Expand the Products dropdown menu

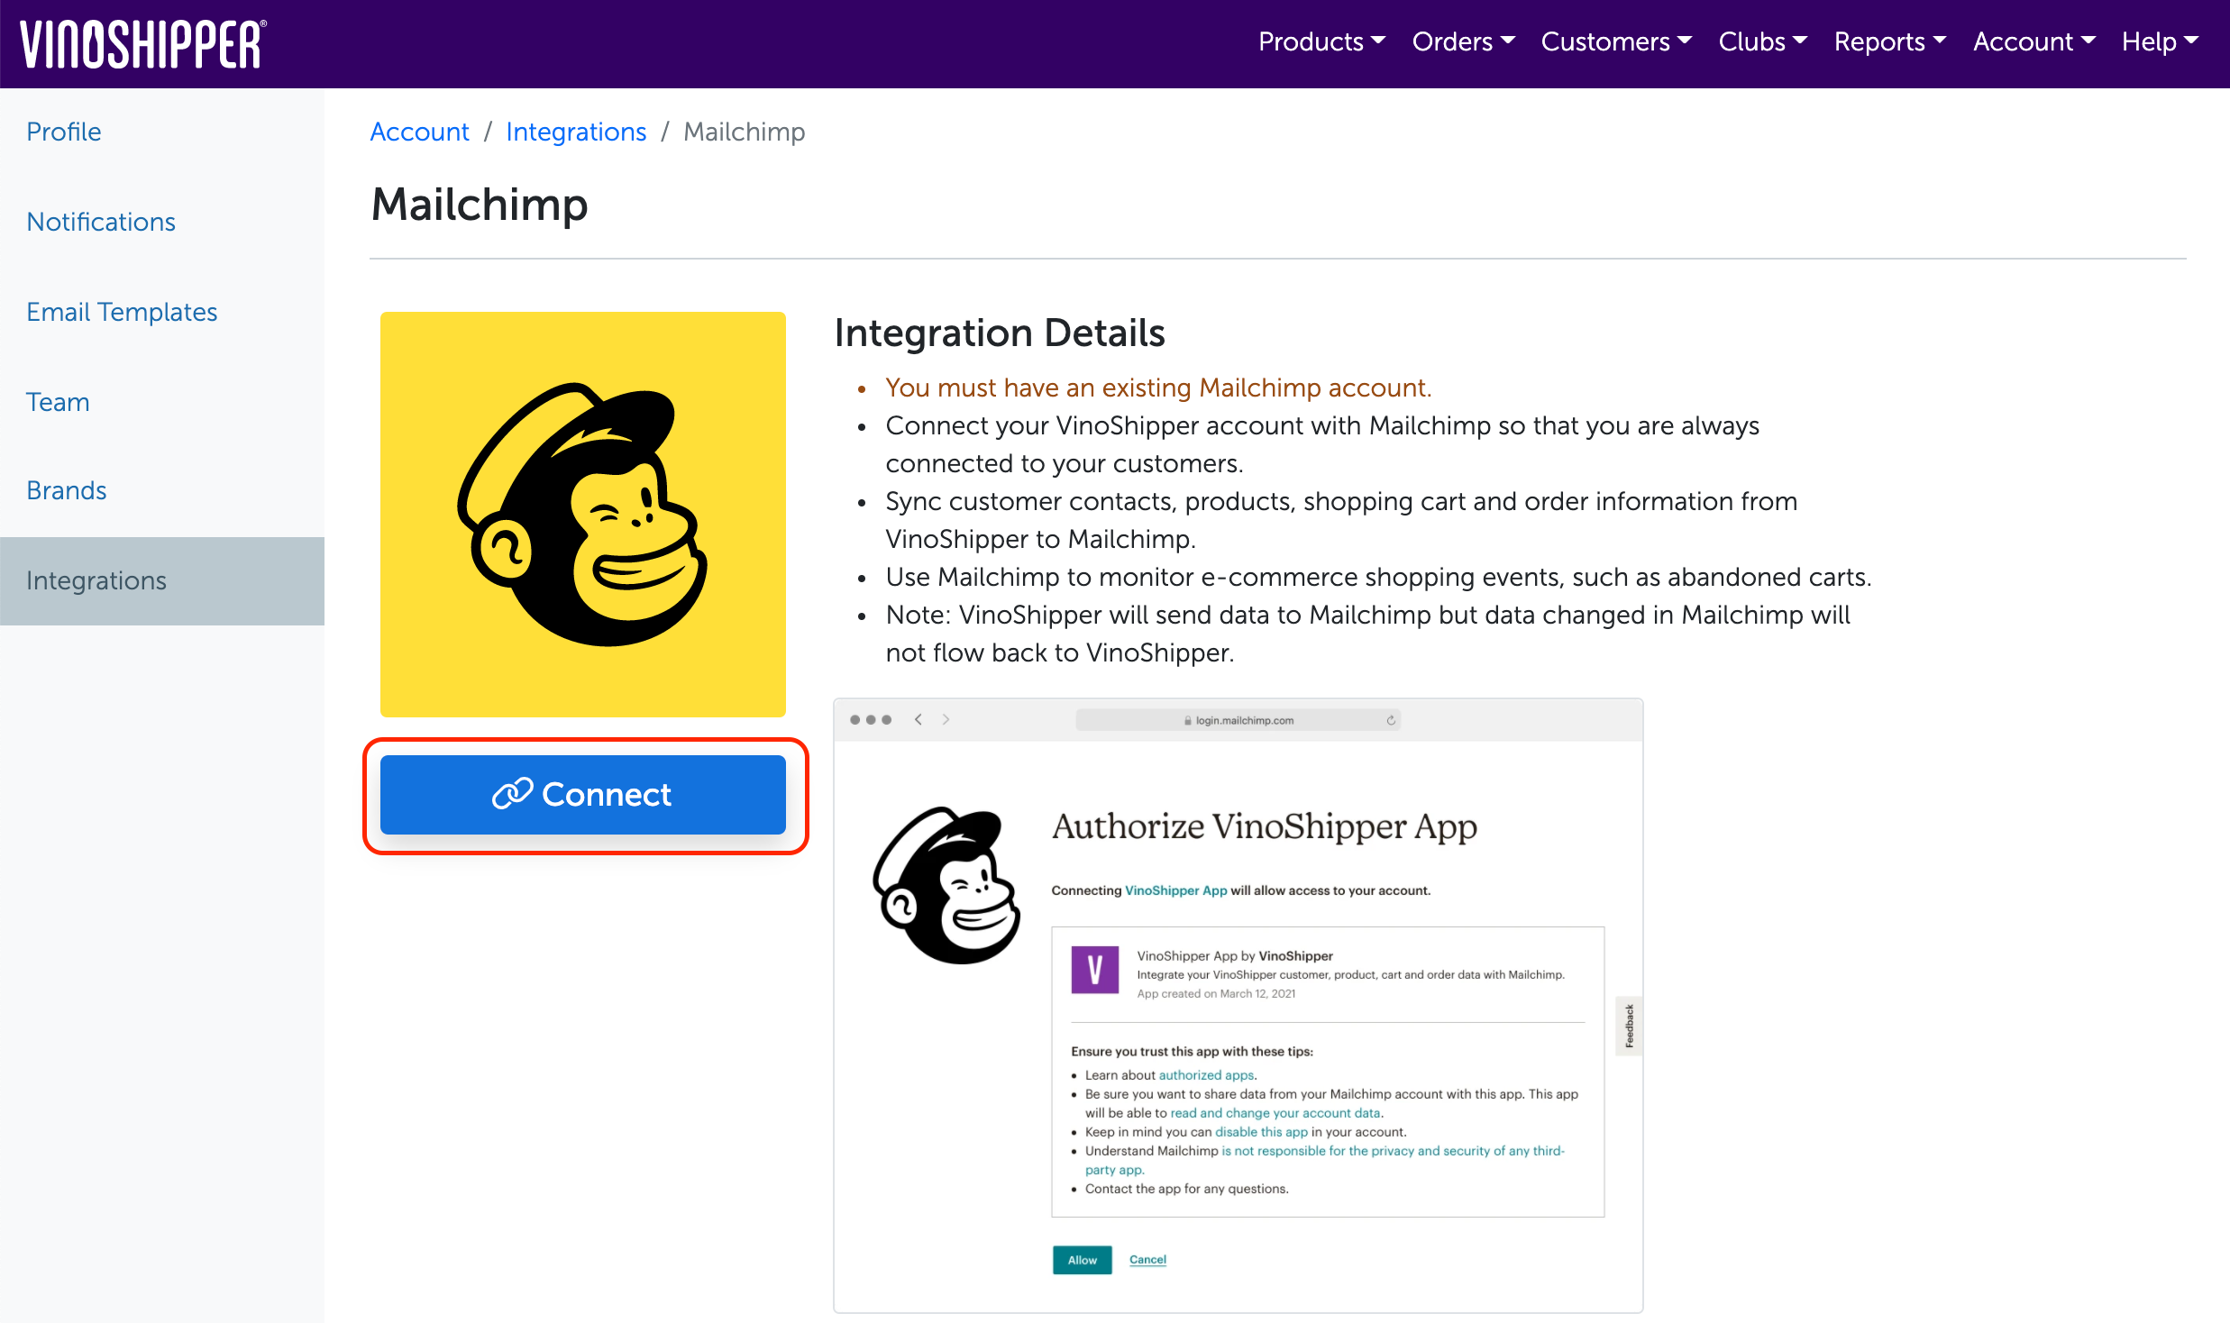(x=1321, y=41)
